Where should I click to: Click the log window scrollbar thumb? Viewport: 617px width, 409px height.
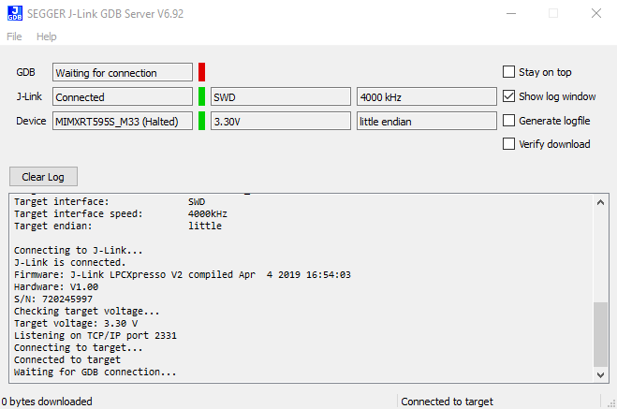point(601,333)
